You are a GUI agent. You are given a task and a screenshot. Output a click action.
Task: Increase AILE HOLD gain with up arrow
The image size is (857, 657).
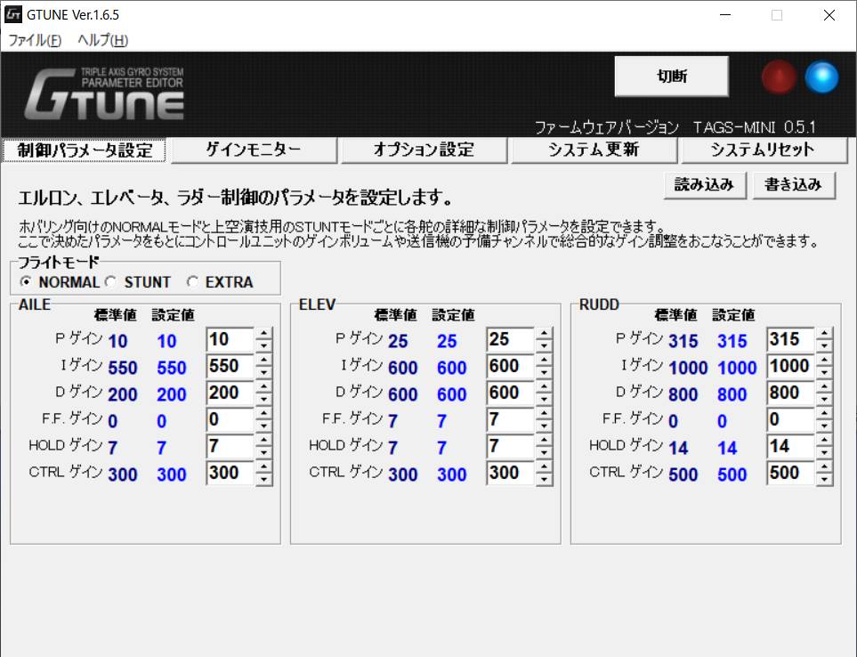click(263, 440)
